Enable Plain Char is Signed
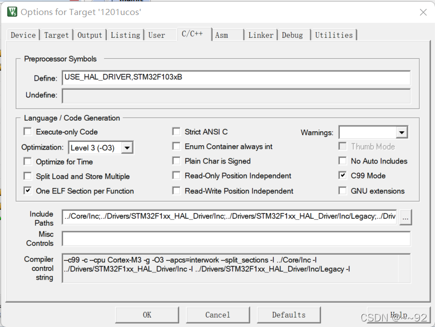 [176, 161]
